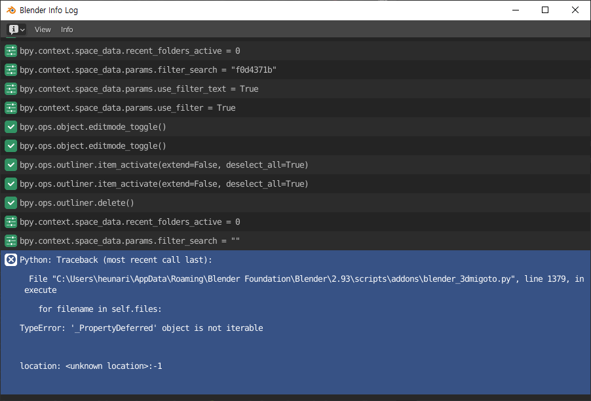Open the editor type dropdown with info icon

[x=16, y=29]
